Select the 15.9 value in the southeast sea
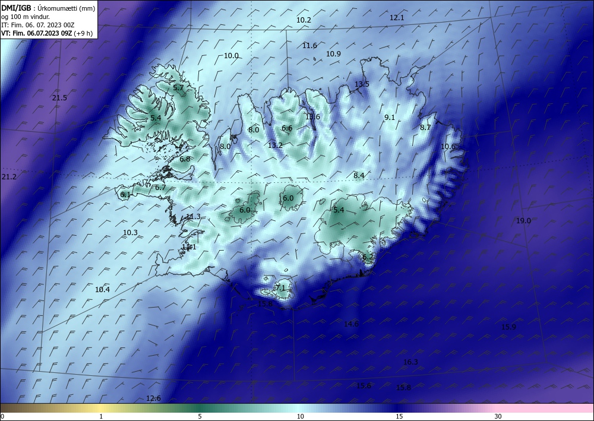Viewport: 594px width, 421px height. click(x=508, y=327)
